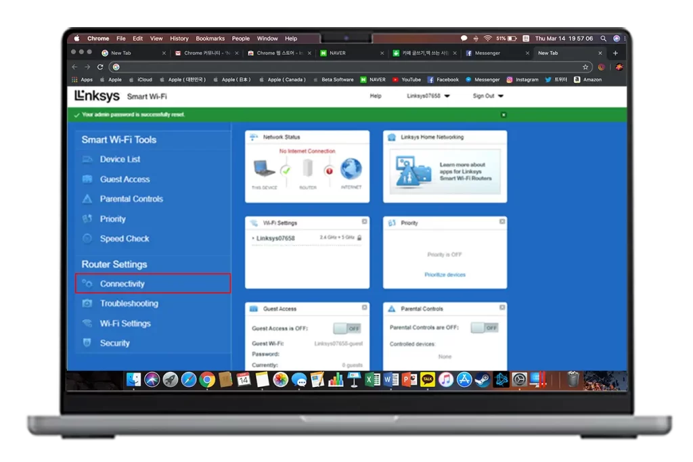Dismiss the admin password reset banner
This screenshot has width=693, height=462.
pyautogui.click(x=504, y=115)
